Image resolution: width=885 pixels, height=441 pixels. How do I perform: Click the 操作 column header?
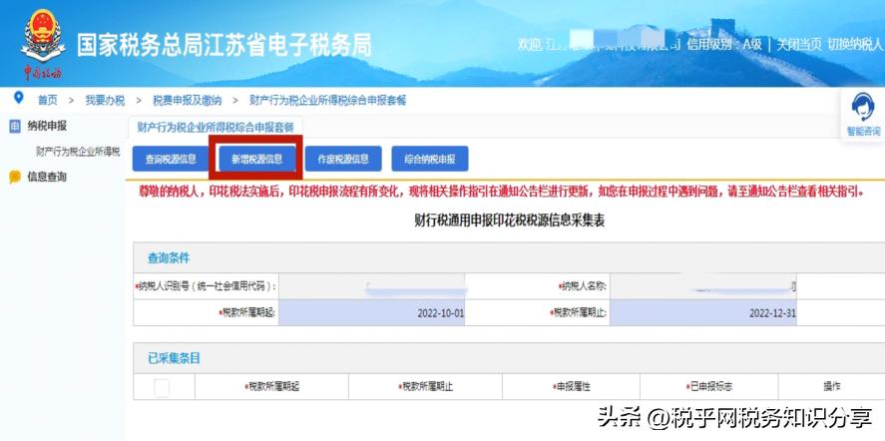832,387
